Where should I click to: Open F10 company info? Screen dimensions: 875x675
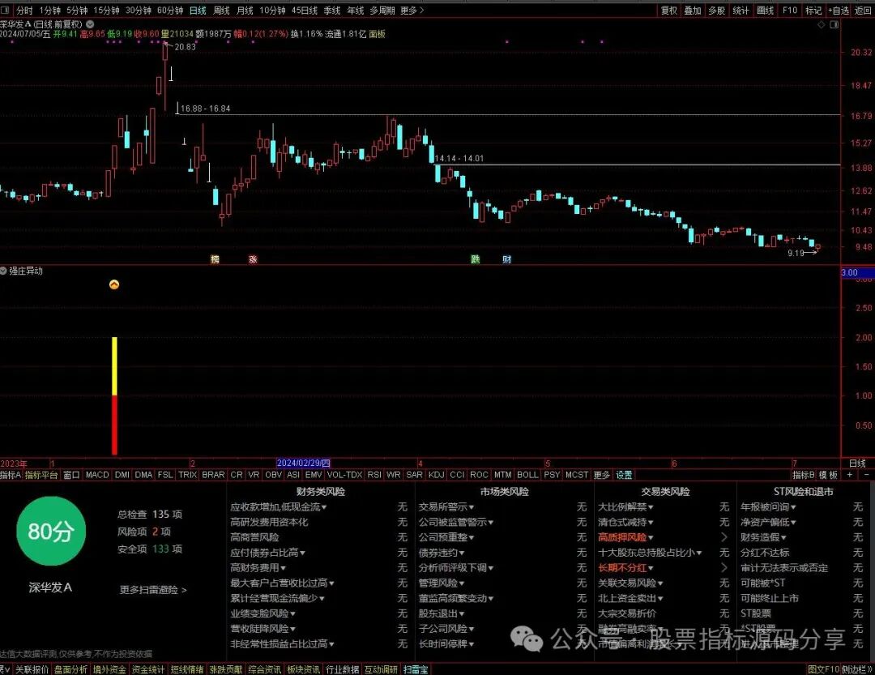click(x=790, y=10)
